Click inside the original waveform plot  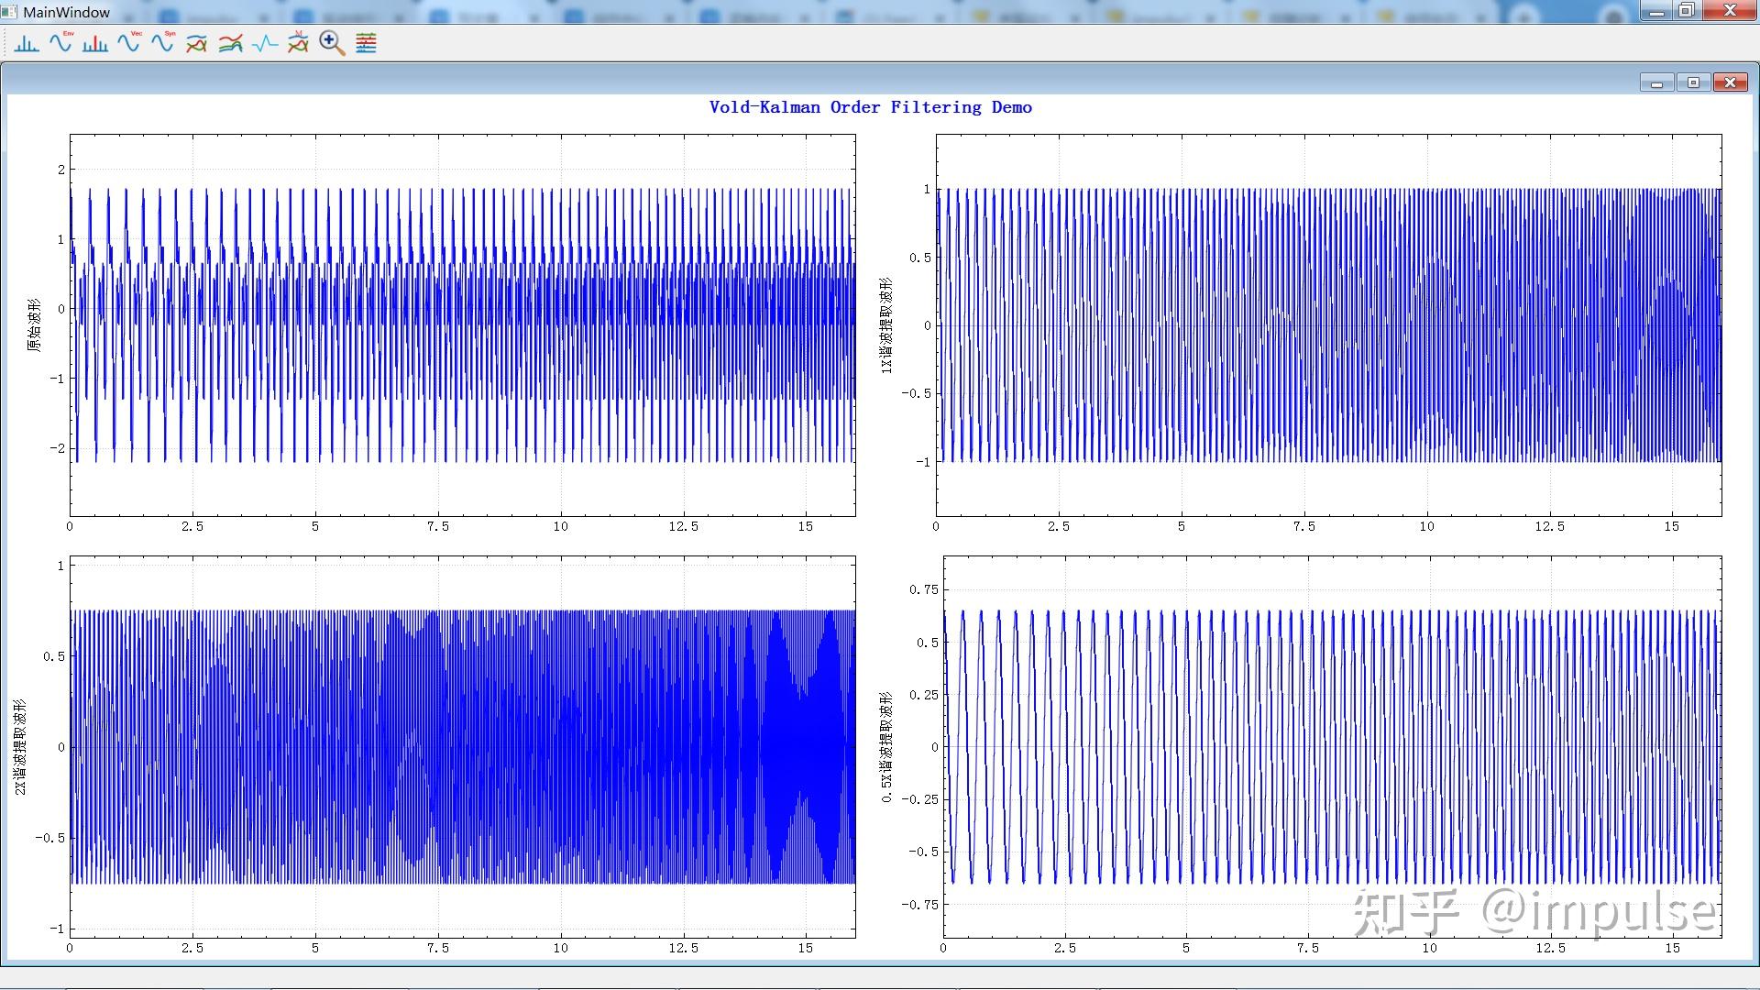coord(463,325)
